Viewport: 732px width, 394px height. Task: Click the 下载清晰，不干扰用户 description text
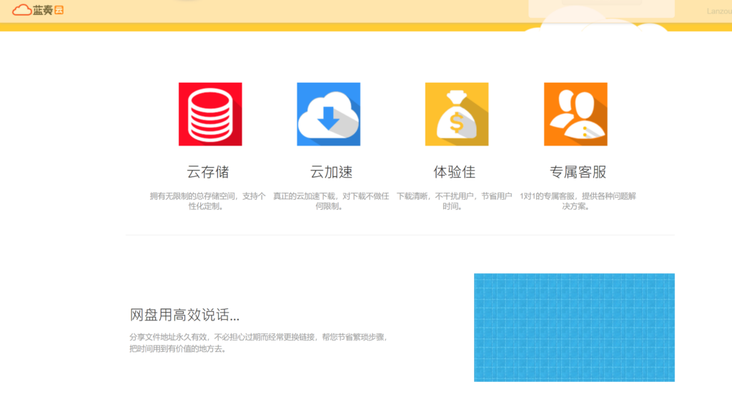tap(454, 201)
